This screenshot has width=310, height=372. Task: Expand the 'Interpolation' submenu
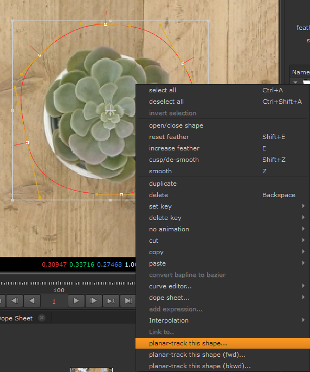coord(223,320)
